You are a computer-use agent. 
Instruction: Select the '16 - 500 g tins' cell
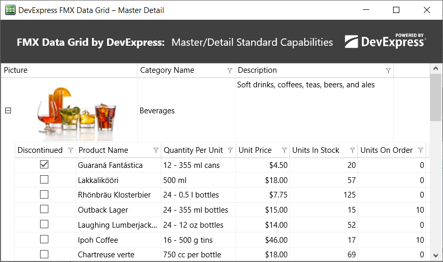pos(198,240)
